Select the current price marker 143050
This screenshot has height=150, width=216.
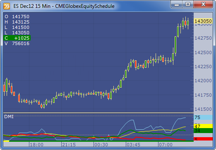pyautogui.click(x=203, y=21)
